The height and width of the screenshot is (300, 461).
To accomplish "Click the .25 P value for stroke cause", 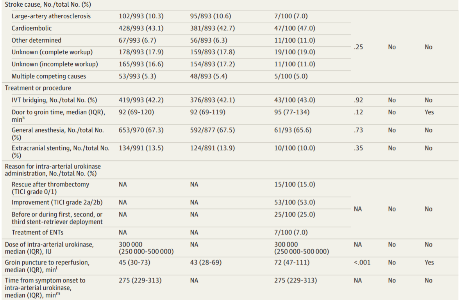I will click(358, 47).
